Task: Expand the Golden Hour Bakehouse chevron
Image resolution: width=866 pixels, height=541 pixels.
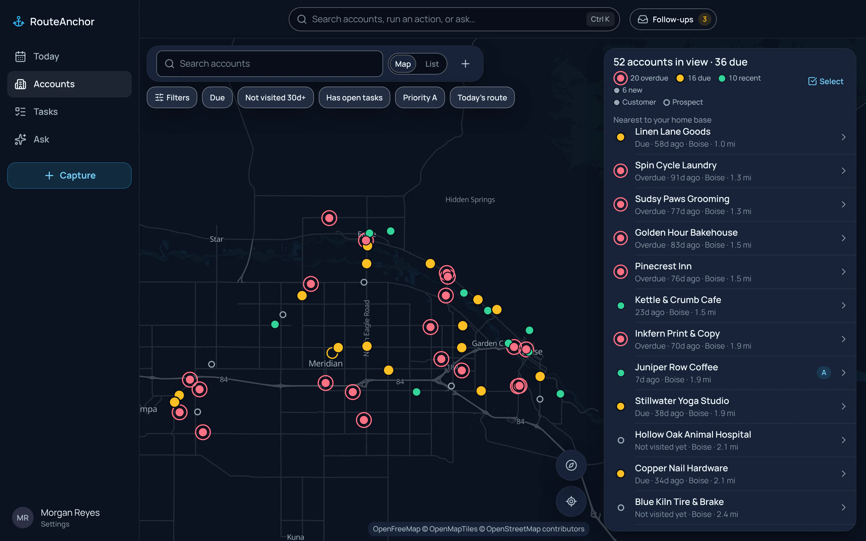Action: point(843,238)
